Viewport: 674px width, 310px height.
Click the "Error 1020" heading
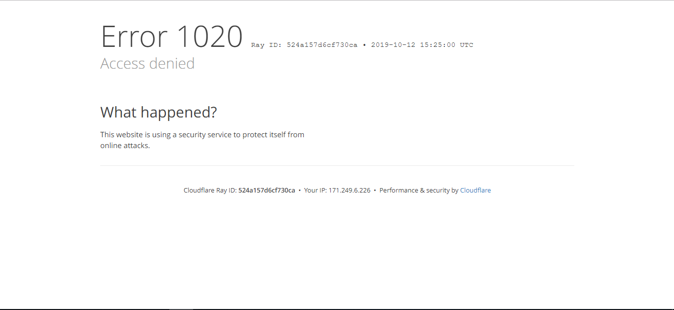(x=171, y=37)
